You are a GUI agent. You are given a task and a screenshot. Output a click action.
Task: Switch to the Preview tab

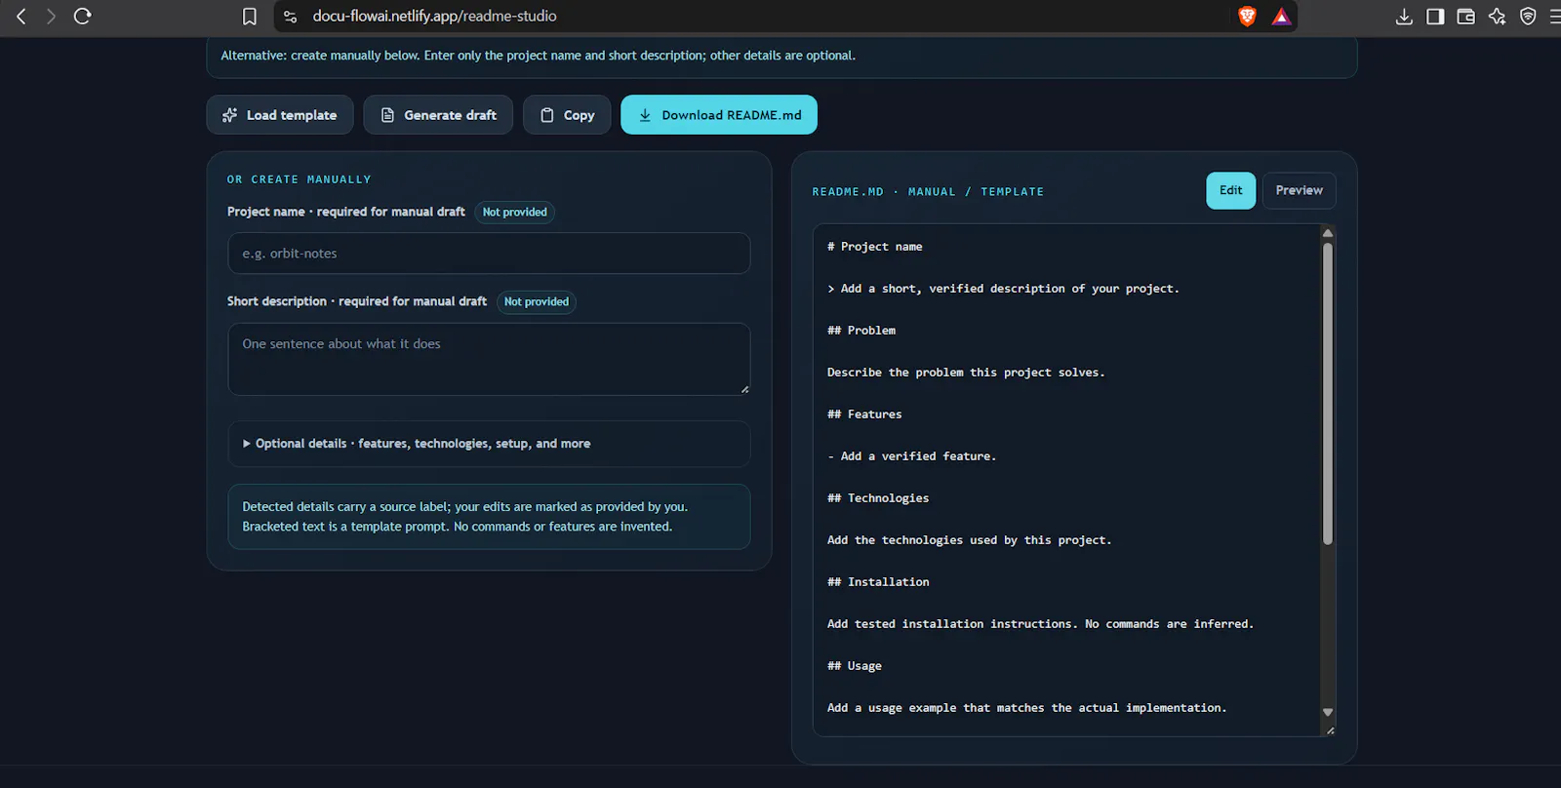(1300, 190)
